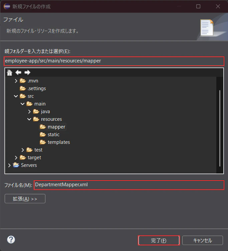Select the mapper folder row
Screen dimensions: 228x251
tap(52, 127)
